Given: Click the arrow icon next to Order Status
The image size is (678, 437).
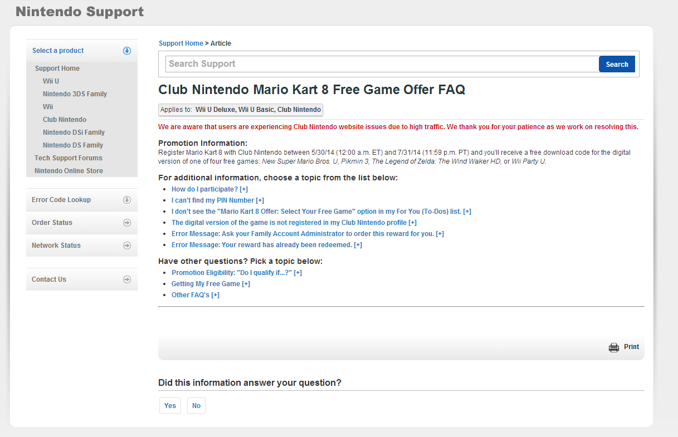Looking at the screenshot, I should 127,223.
